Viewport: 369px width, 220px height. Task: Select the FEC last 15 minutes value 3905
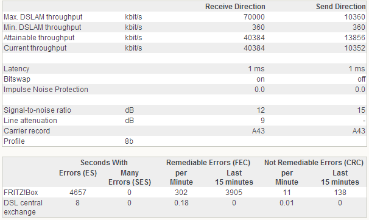coord(234,193)
